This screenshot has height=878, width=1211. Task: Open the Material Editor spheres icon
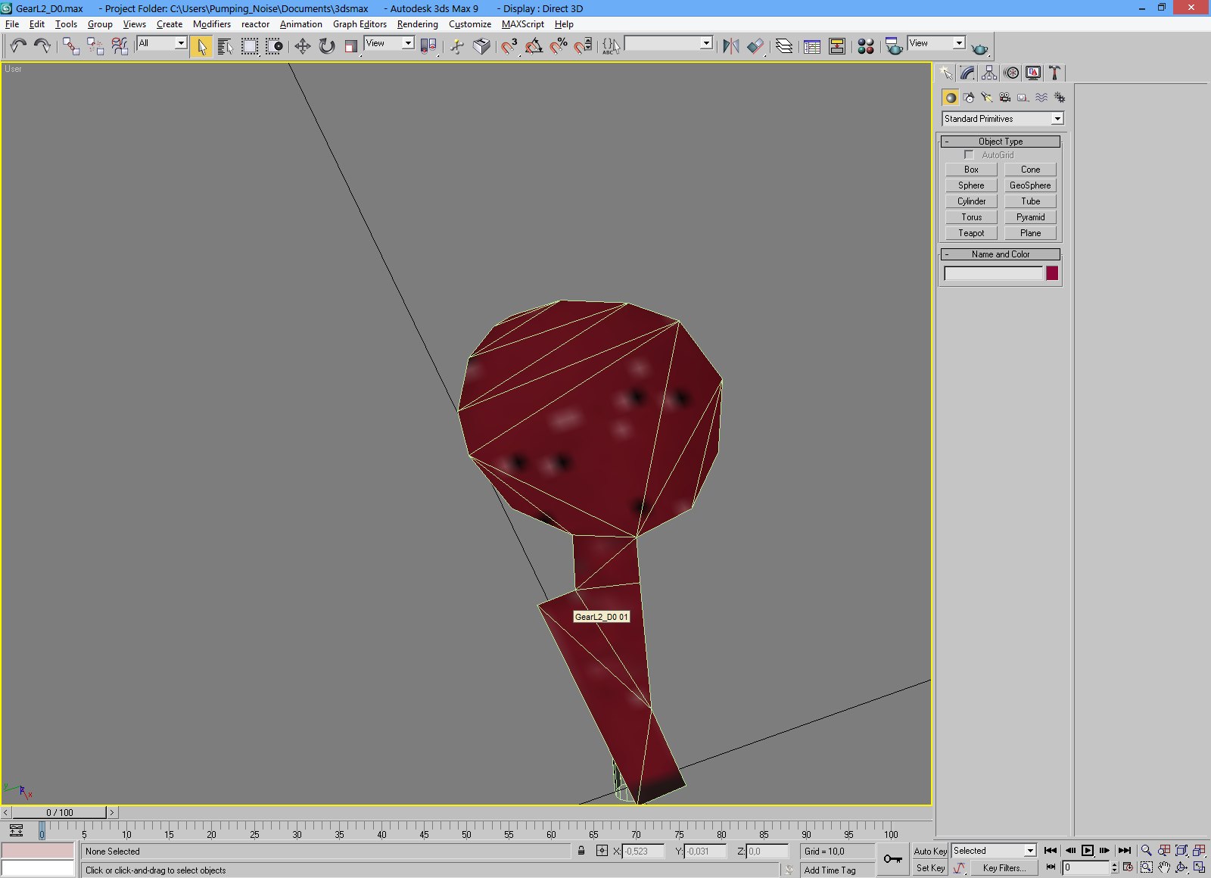click(x=866, y=47)
